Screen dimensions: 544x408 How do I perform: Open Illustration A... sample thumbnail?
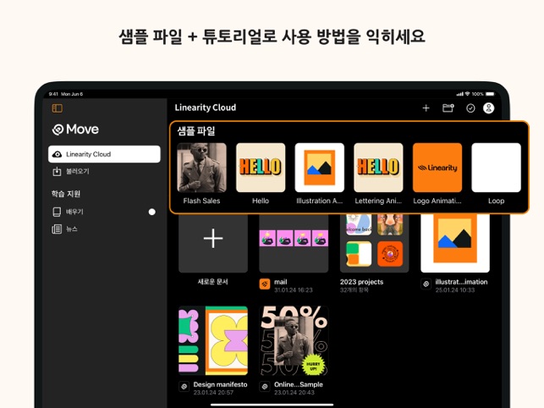pos(320,168)
